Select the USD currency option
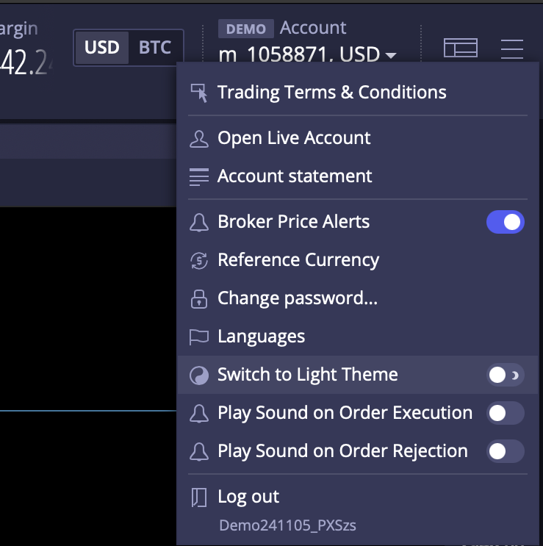543x546 pixels. pyautogui.click(x=102, y=47)
